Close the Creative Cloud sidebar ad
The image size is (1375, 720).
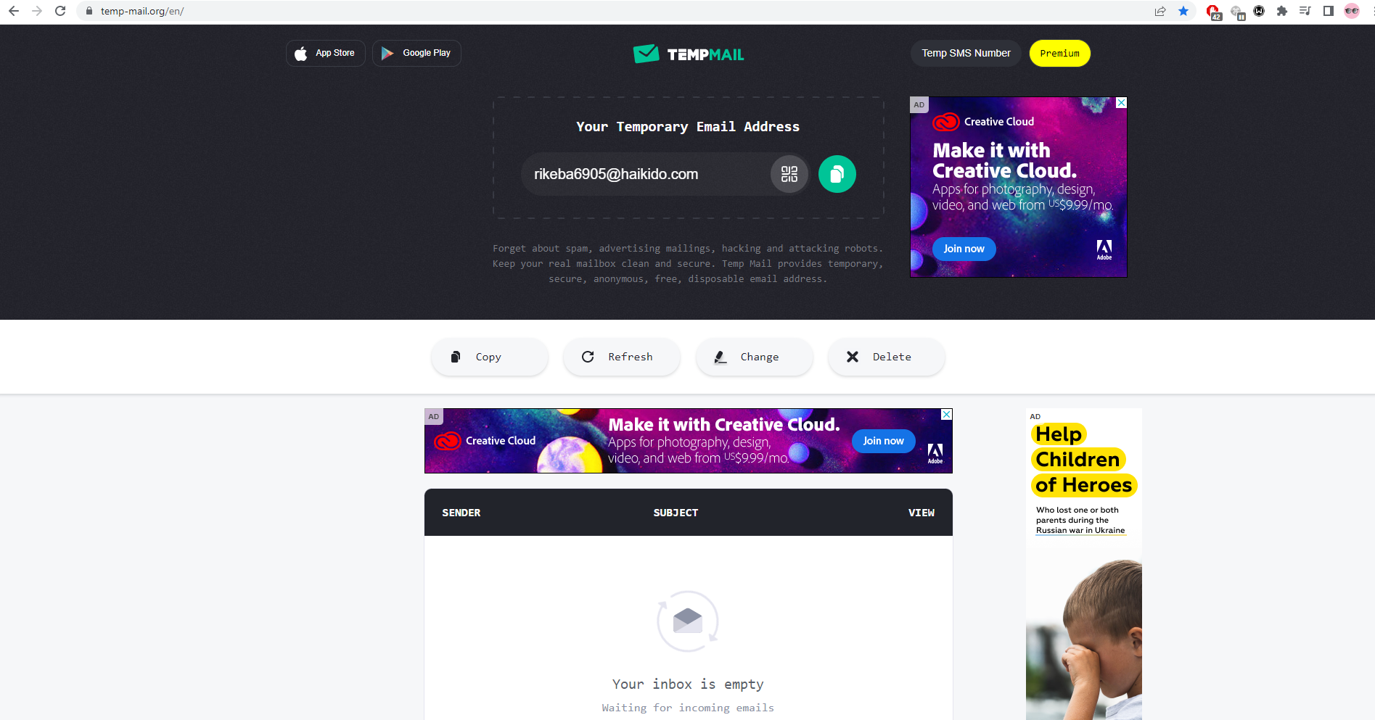[x=1121, y=103]
